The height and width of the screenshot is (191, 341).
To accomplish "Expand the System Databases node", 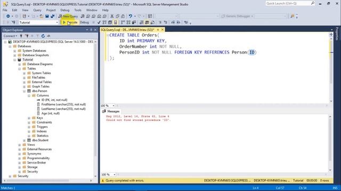I will 15,51.
